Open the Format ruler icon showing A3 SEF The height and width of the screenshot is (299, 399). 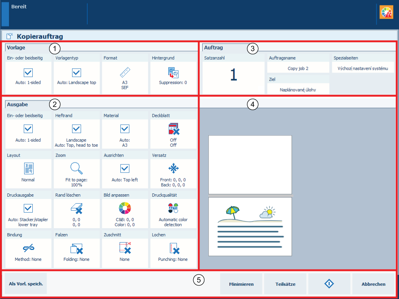(125, 72)
